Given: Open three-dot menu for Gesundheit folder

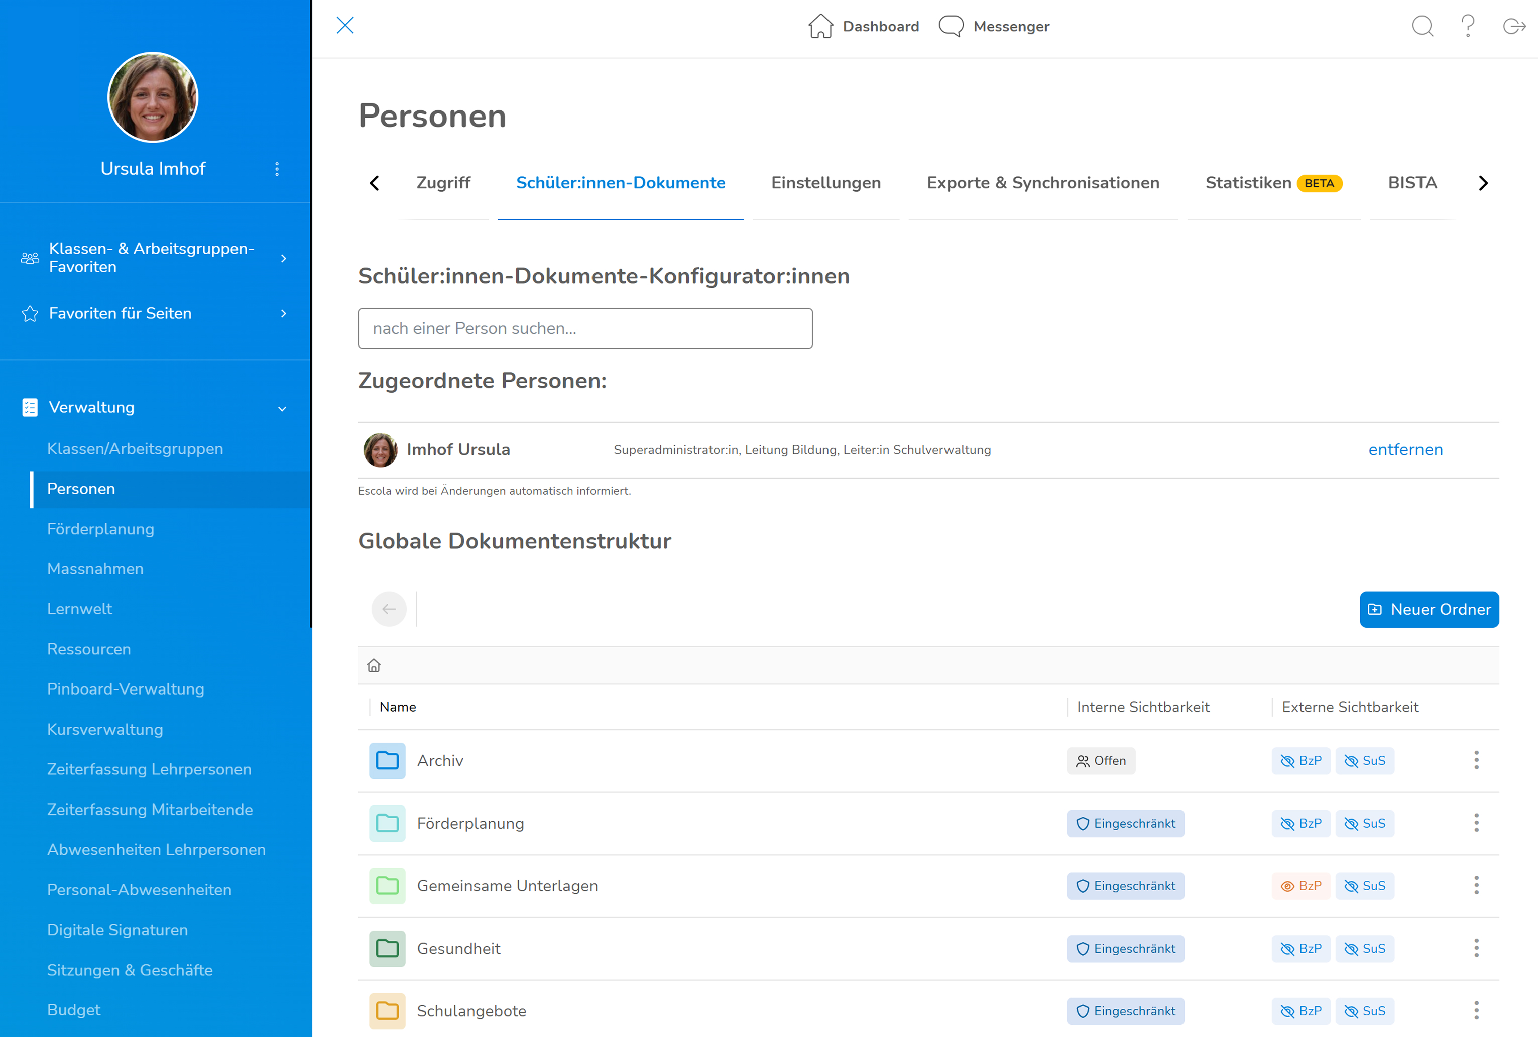Looking at the screenshot, I should click(1476, 948).
